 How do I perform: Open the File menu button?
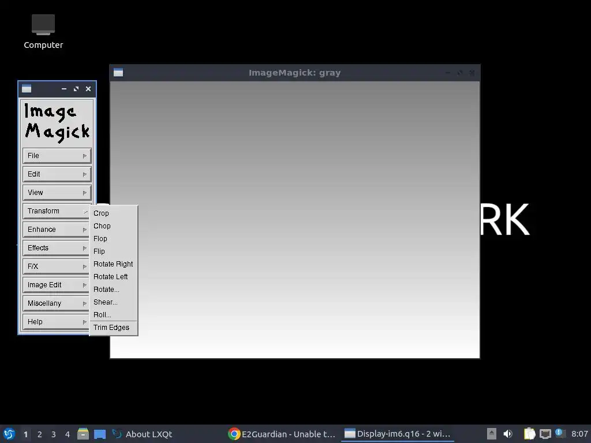coord(57,156)
